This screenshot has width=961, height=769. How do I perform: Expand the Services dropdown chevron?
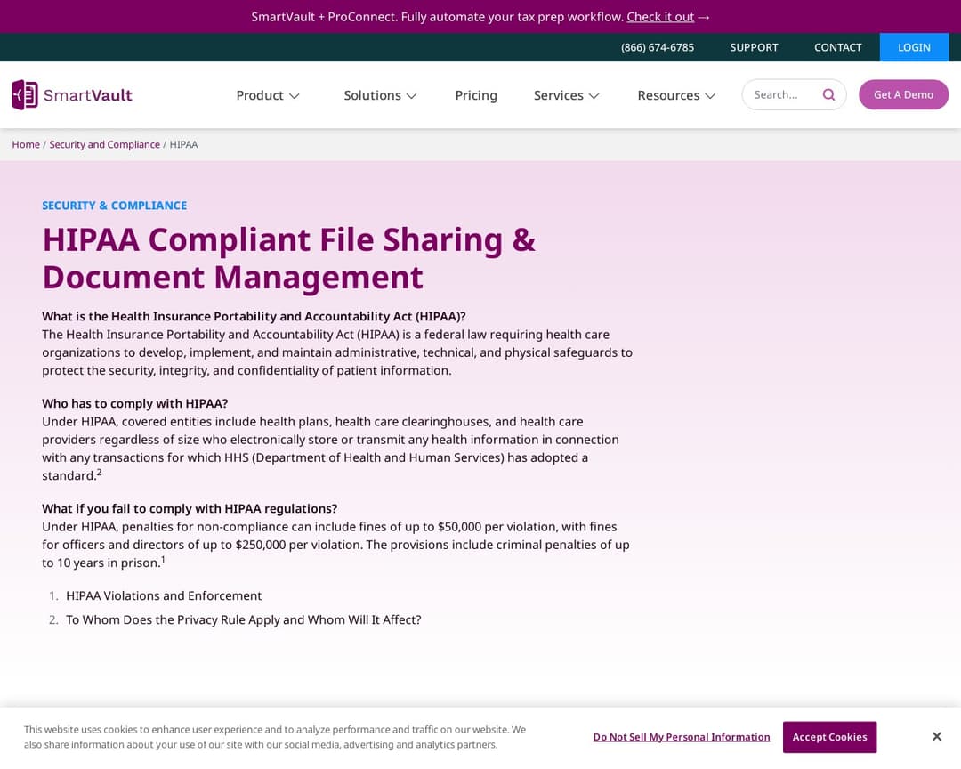[594, 95]
